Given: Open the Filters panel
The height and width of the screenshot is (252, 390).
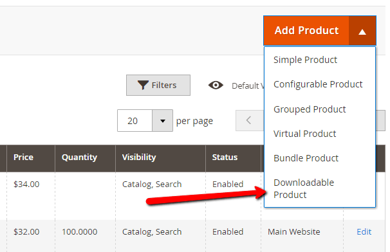Looking at the screenshot, I should (x=158, y=85).
